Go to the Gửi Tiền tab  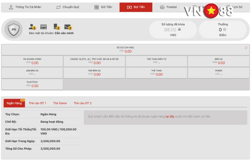point(103,7)
